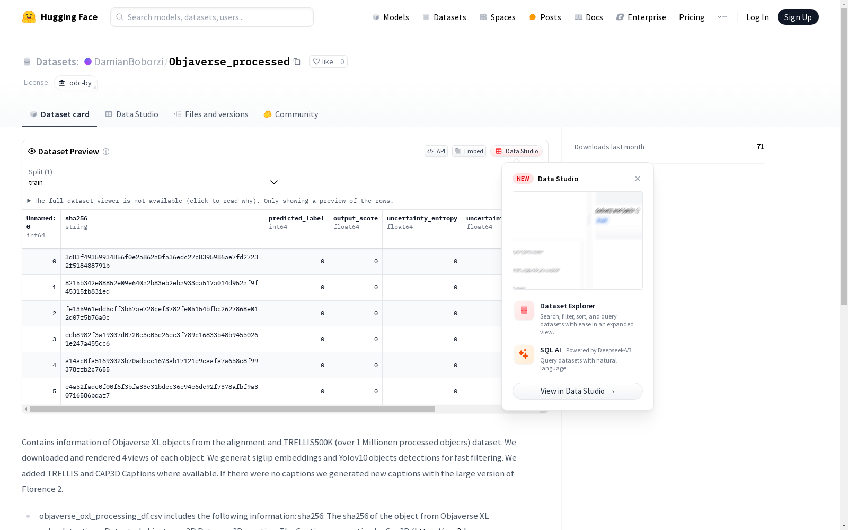The image size is (848, 530).
Task: Click the Embed button
Action: tap(469, 151)
